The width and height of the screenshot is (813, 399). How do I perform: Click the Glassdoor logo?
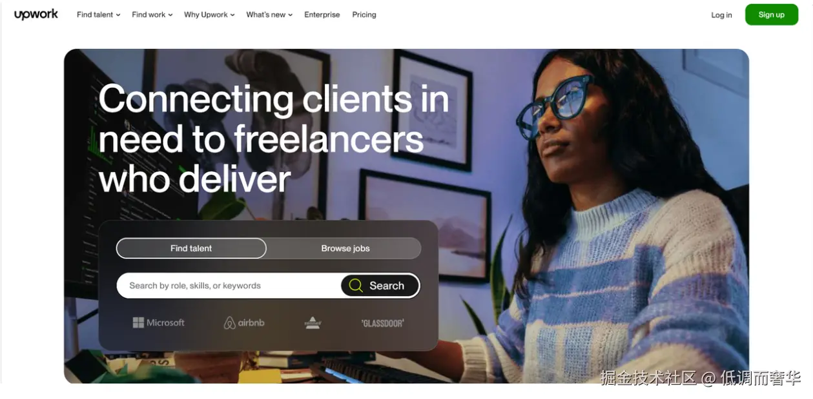(x=382, y=323)
